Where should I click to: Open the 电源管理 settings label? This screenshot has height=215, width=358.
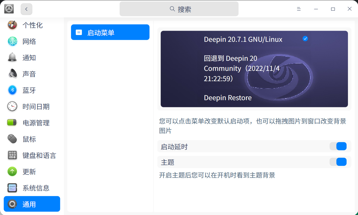pyautogui.click(x=36, y=123)
